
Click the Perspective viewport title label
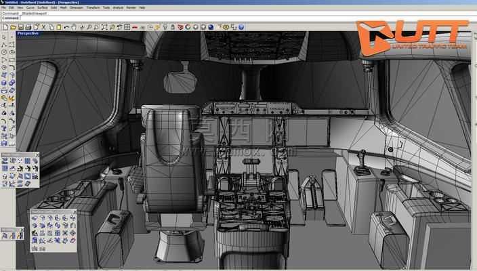coord(28,33)
